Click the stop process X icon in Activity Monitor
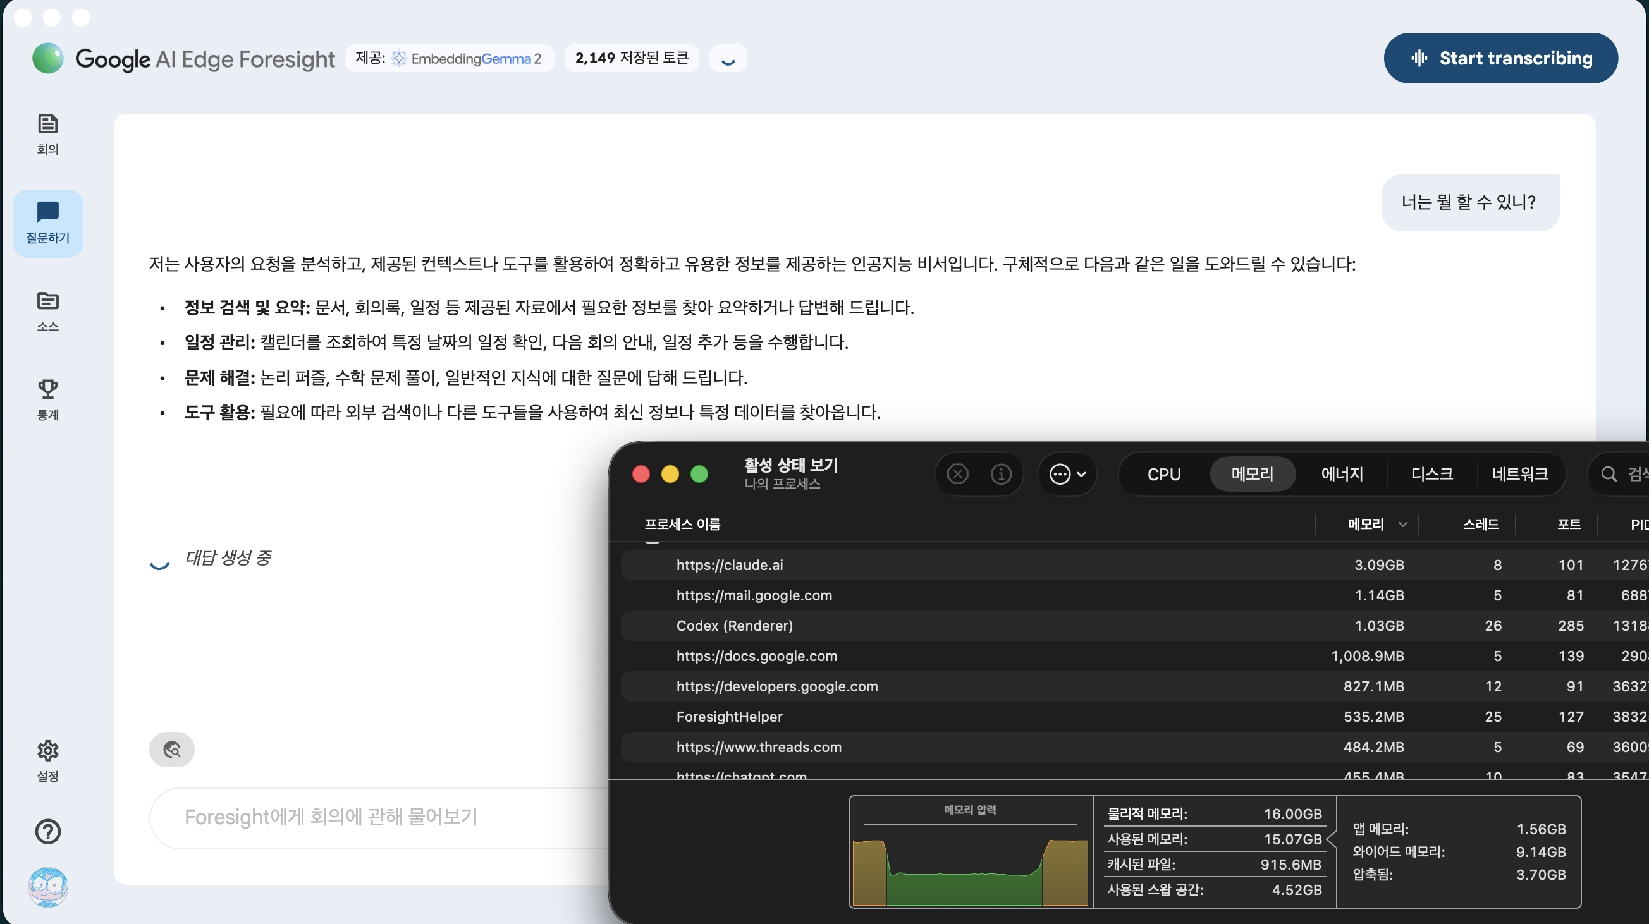The image size is (1649, 924). [x=958, y=474]
